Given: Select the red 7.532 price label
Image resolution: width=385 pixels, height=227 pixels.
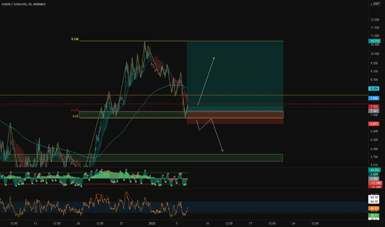Looking at the screenshot, I should coord(374,106).
